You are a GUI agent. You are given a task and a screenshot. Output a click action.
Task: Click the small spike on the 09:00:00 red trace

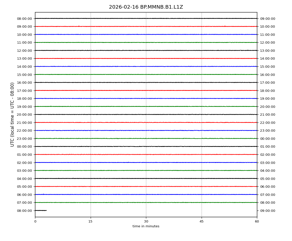pyautogui.click(x=79, y=26)
